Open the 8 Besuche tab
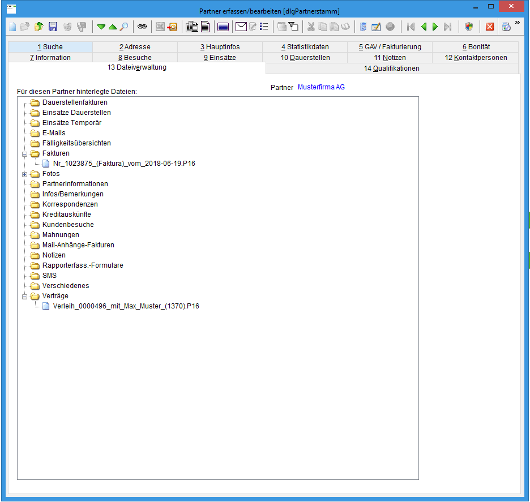Viewport: 530px width, 502px height. pyautogui.click(x=135, y=58)
